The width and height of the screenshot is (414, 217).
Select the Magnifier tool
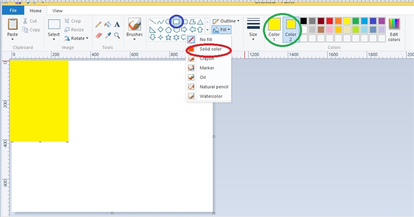(x=117, y=35)
